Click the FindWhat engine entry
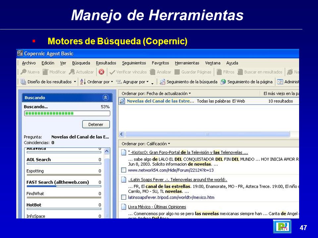The height and width of the screenshot is (238, 318). [x=64, y=195]
